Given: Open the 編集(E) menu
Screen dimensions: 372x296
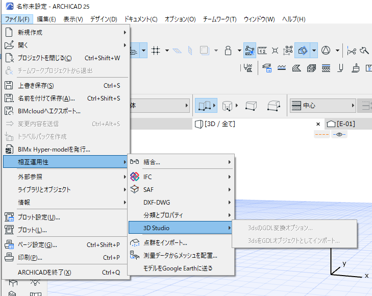Looking at the screenshot, I should click(46, 19).
